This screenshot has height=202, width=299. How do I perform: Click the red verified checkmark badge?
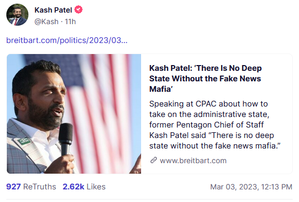(78, 9)
